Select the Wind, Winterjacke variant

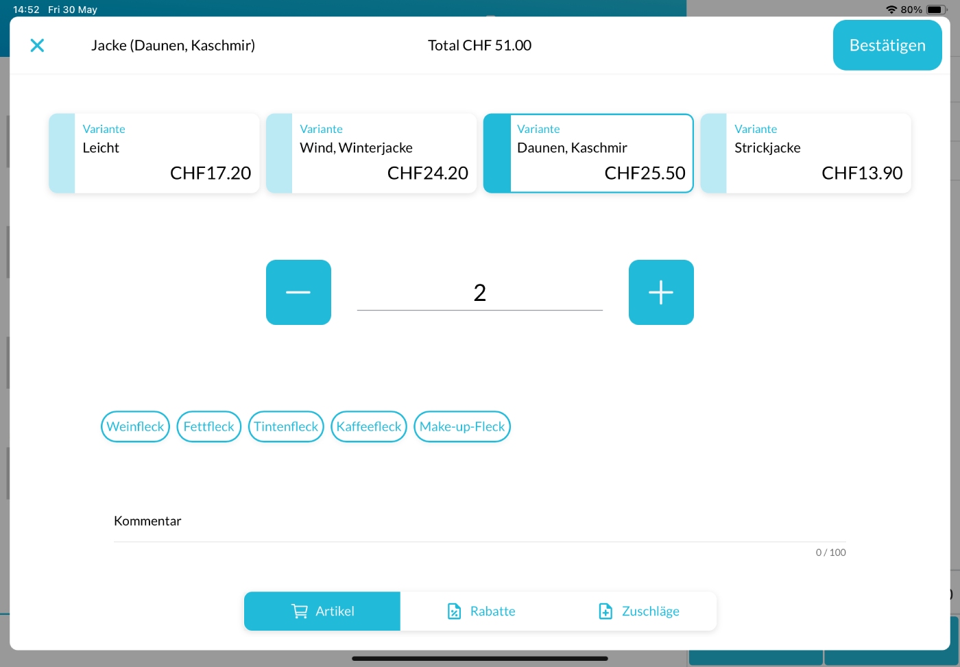pos(371,154)
